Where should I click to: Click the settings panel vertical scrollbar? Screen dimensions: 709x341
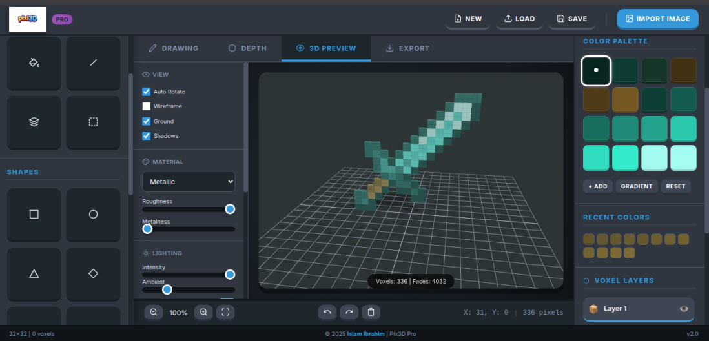point(245,128)
